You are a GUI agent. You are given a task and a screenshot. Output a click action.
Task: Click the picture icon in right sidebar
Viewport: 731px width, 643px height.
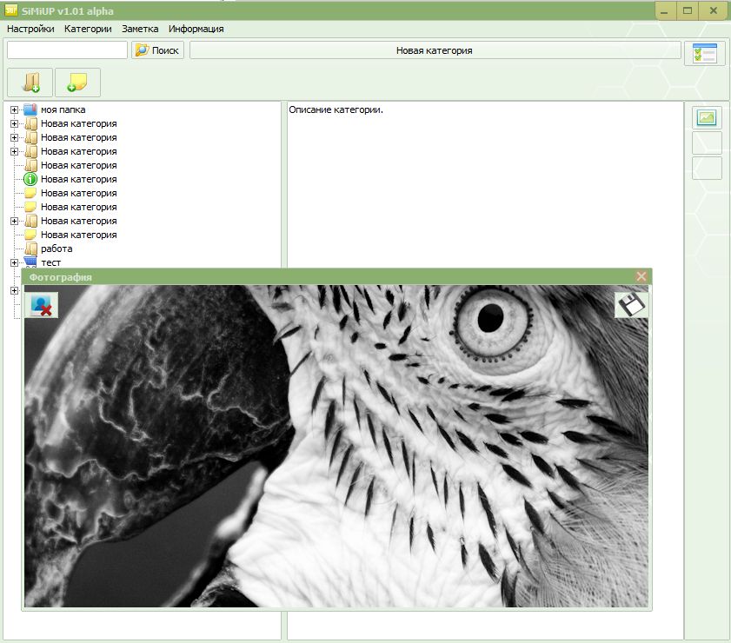pyautogui.click(x=707, y=117)
